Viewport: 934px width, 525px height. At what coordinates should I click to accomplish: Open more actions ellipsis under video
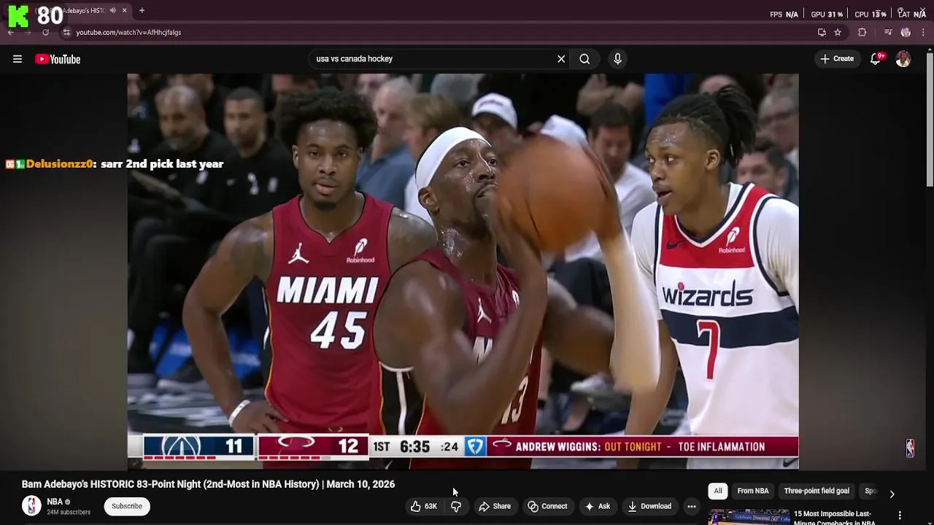[692, 506]
